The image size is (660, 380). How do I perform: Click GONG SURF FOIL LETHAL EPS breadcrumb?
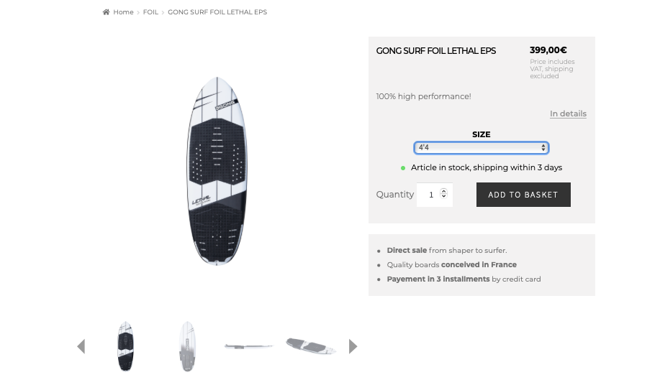[x=217, y=12]
